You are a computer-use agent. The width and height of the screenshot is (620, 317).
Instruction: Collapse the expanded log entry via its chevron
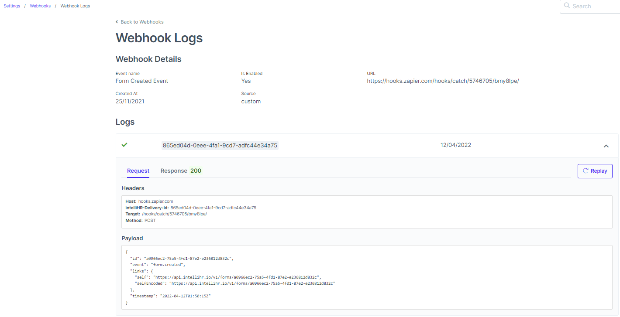[606, 146]
